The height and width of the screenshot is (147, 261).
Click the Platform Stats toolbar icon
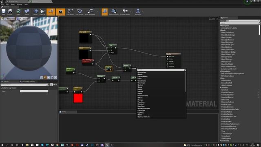pos(114,12)
